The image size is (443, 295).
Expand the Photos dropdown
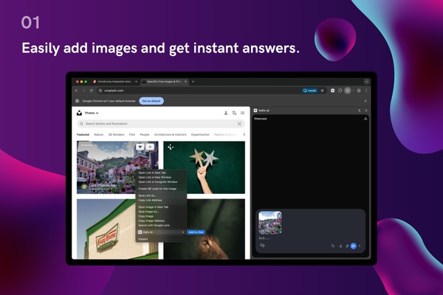pos(92,113)
